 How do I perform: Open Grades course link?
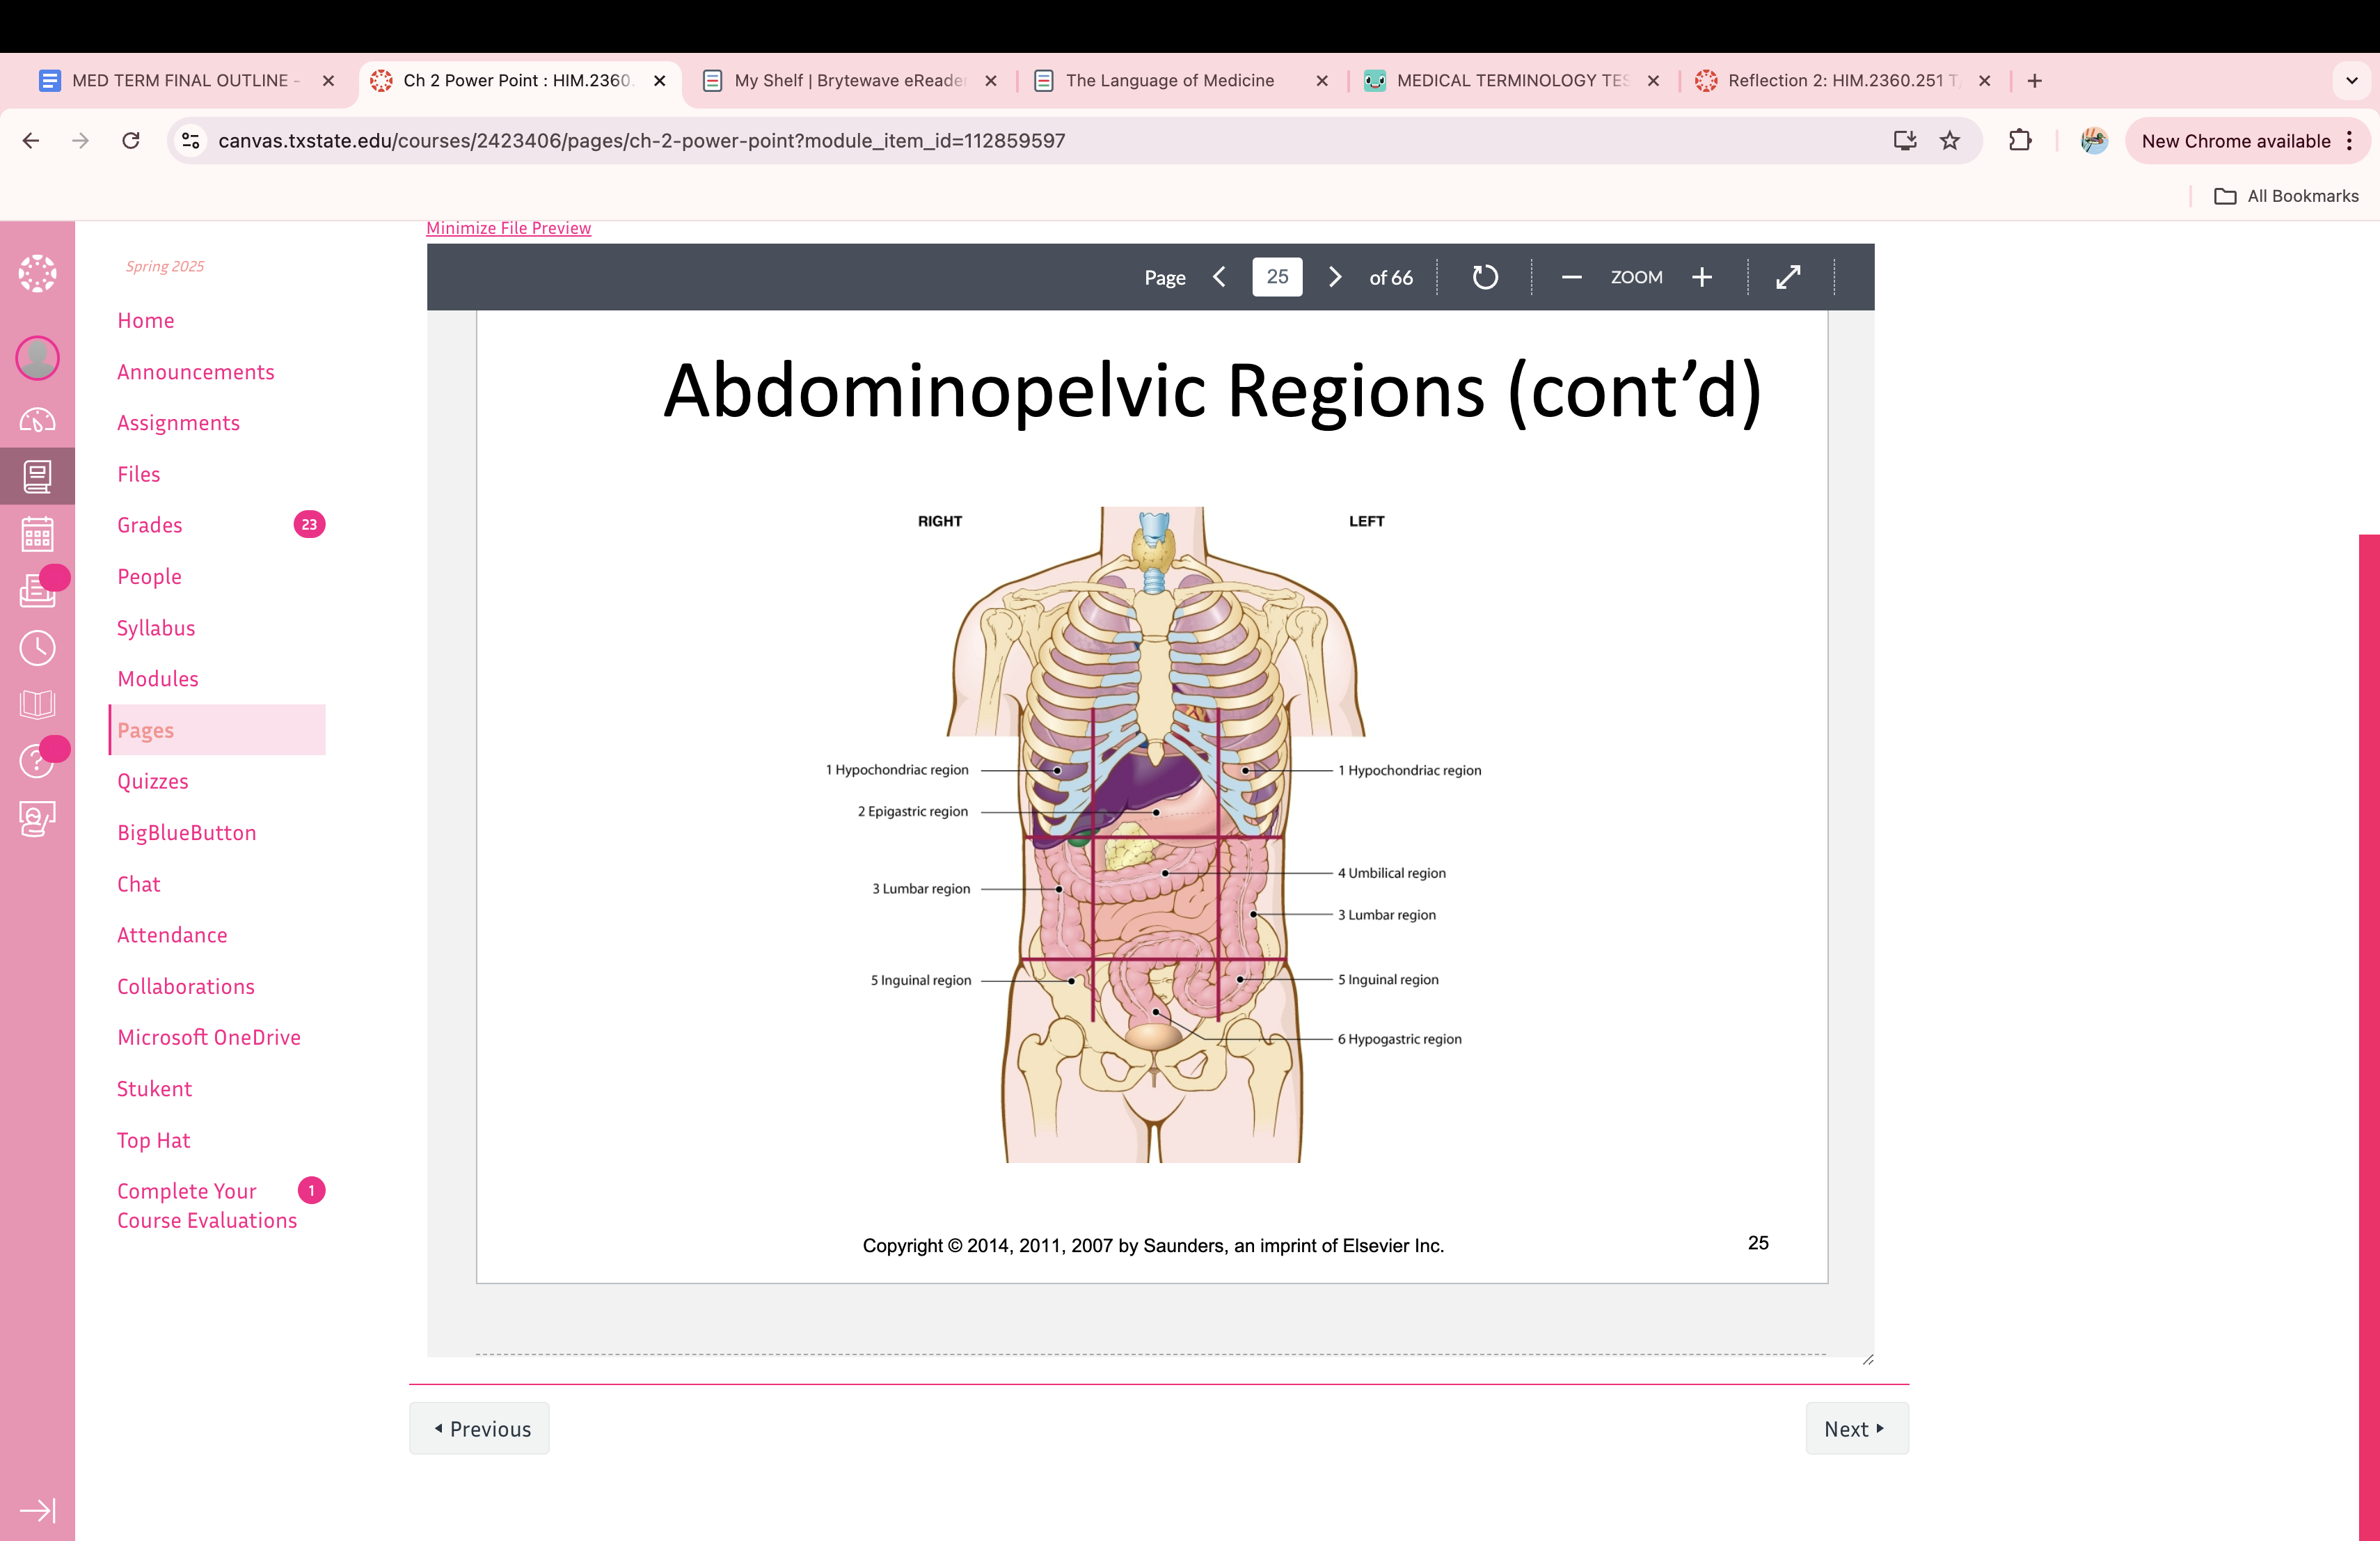(x=150, y=525)
